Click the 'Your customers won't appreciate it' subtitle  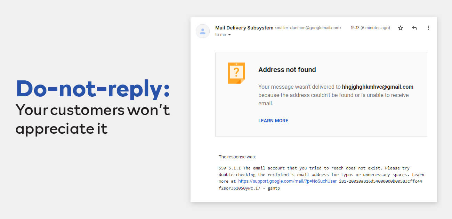[93, 119]
